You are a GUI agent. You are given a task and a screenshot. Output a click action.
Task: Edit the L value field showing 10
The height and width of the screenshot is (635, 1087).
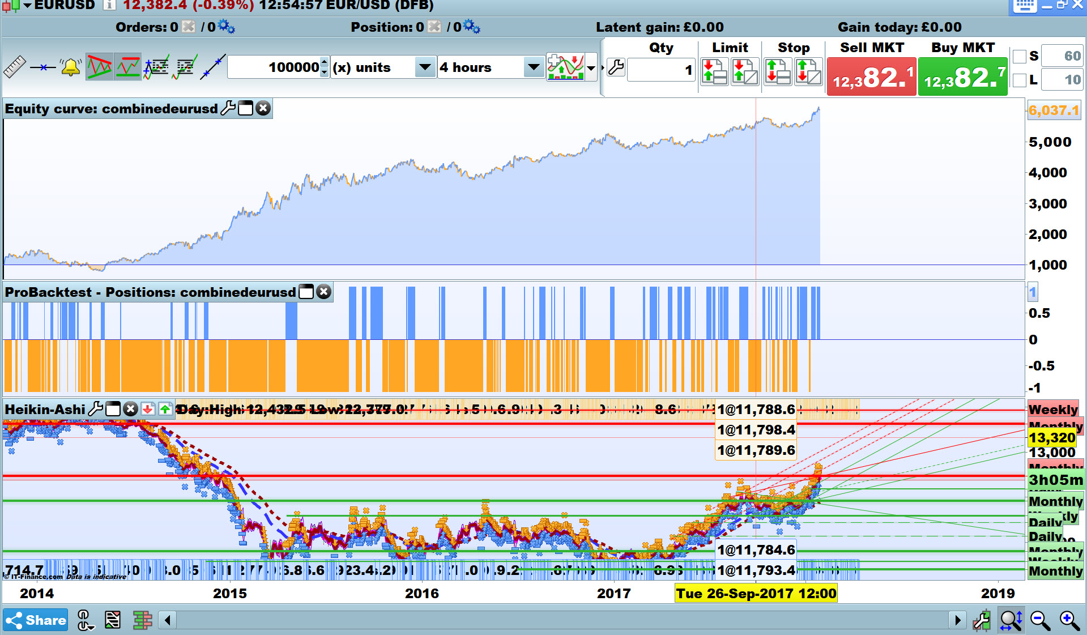pyautogui.click(x=1062, y=80)
